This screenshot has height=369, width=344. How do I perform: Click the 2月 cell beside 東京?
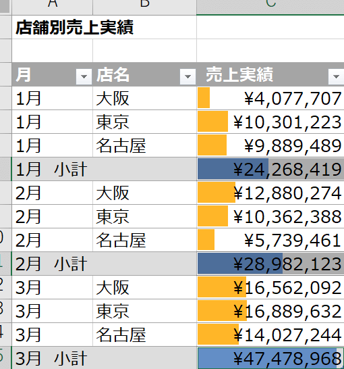click(x=53, y=216)
